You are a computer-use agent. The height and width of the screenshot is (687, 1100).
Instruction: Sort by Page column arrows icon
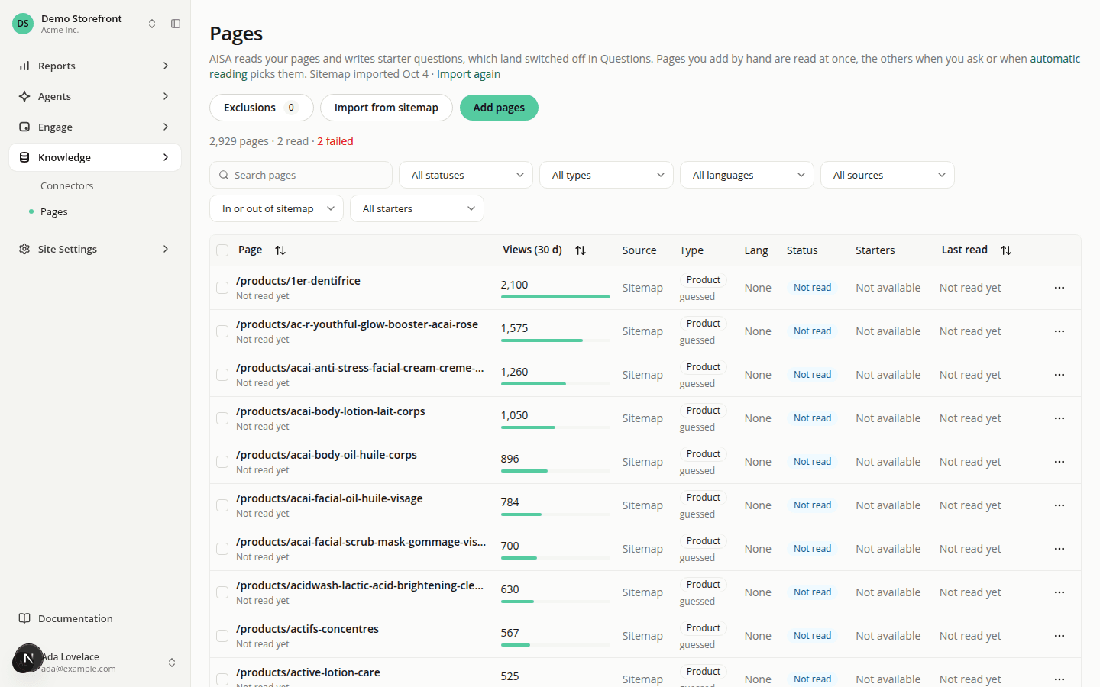(x=280, y=250)
